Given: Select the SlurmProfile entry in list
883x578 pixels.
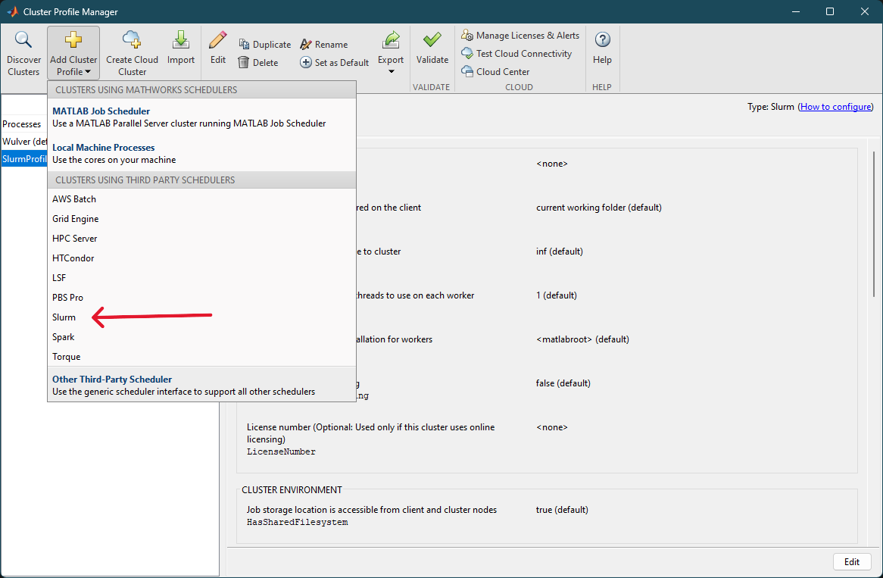Looking at the screenshot, I should [23, 159].
